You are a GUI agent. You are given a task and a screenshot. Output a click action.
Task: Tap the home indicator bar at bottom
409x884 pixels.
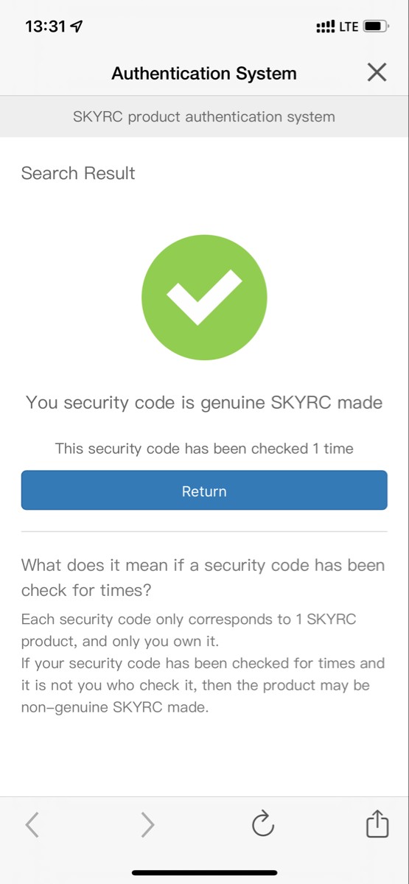point(204,872)
